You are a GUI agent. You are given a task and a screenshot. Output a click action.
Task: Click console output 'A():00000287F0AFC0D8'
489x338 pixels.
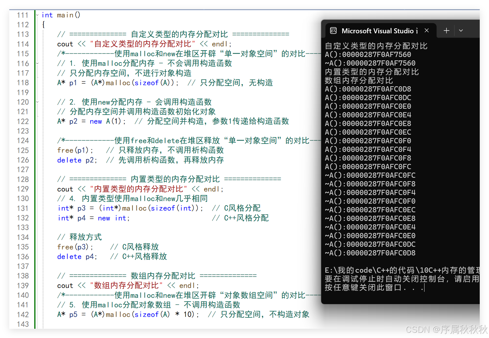tap(368, 89)
